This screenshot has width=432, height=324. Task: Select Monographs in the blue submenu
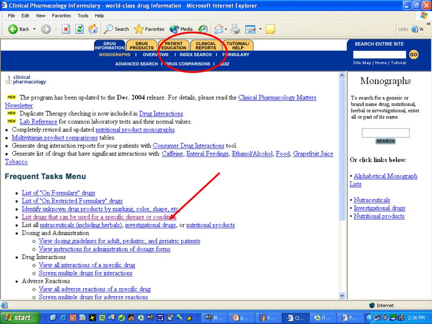point(115,54)
